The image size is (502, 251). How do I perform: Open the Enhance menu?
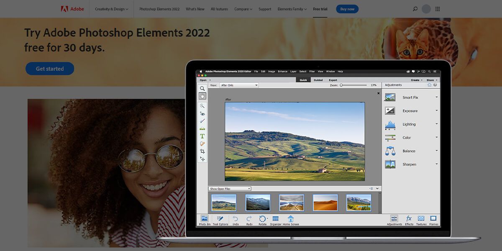click(x=283, y=72)
